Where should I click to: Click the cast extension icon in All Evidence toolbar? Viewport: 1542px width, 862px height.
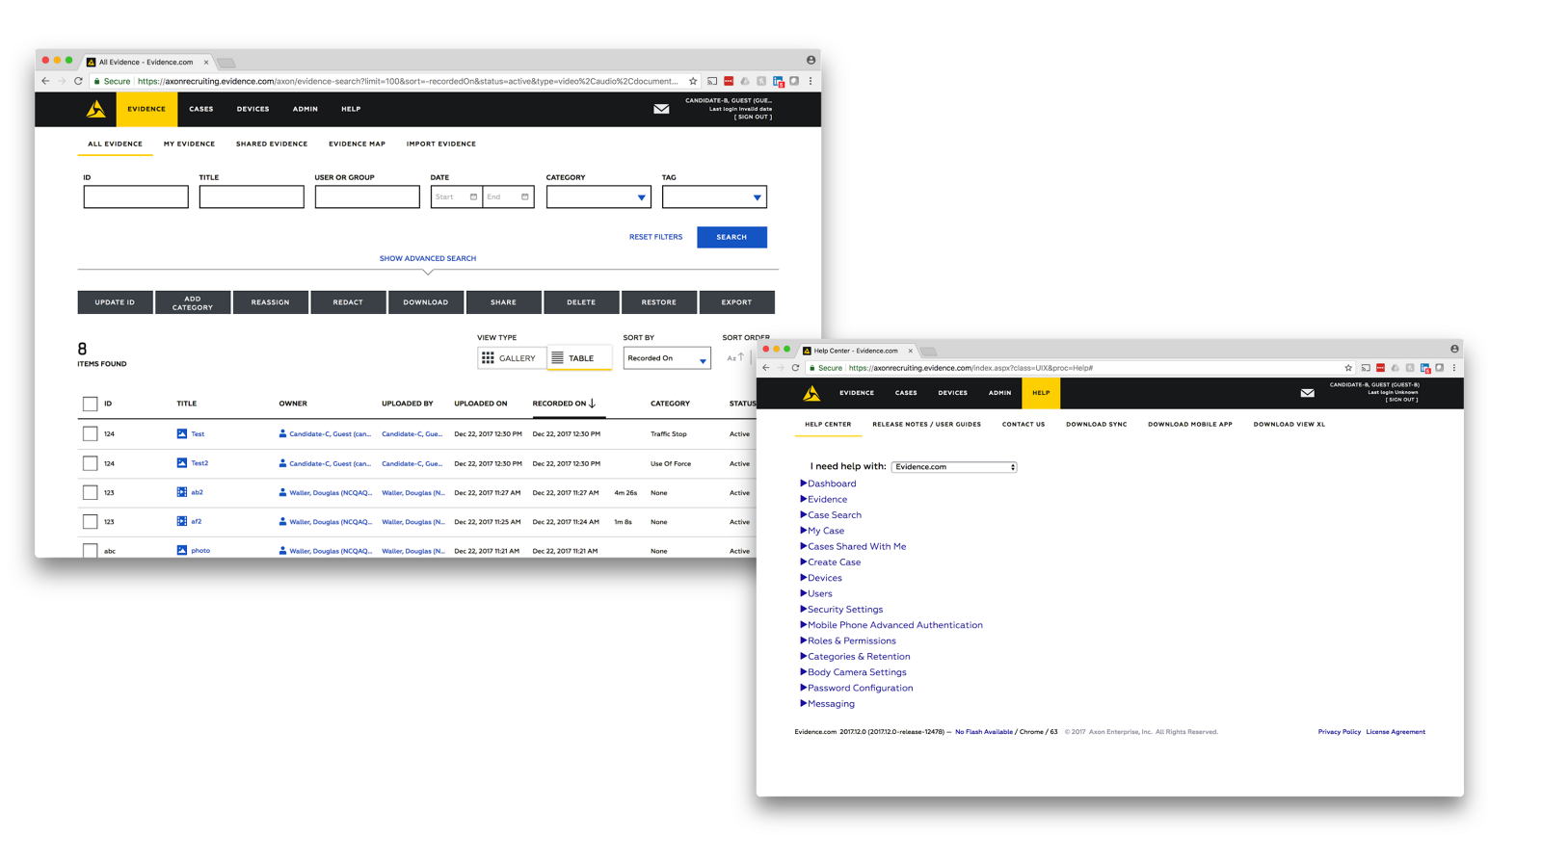pos(712,81)
